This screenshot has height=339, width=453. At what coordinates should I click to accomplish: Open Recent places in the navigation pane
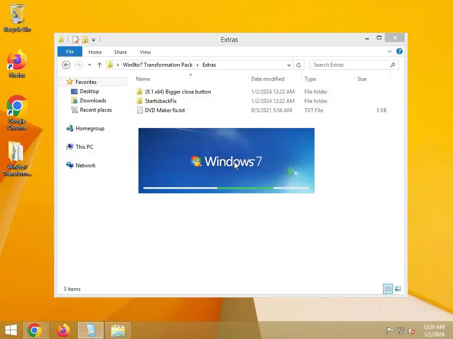(96, 110)
